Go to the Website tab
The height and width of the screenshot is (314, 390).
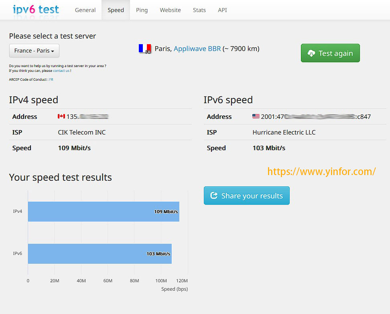tap(170, 10)
